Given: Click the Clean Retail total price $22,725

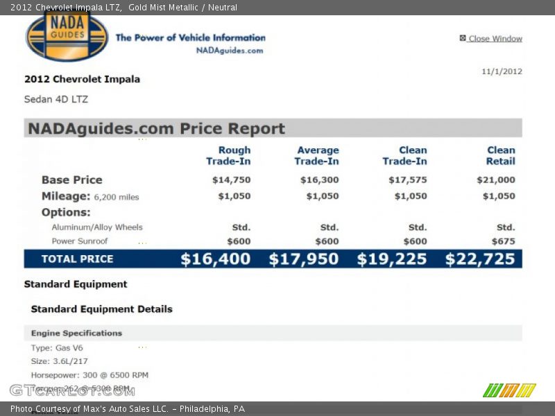Looking at the screenshot, I should tap(480, 259).
